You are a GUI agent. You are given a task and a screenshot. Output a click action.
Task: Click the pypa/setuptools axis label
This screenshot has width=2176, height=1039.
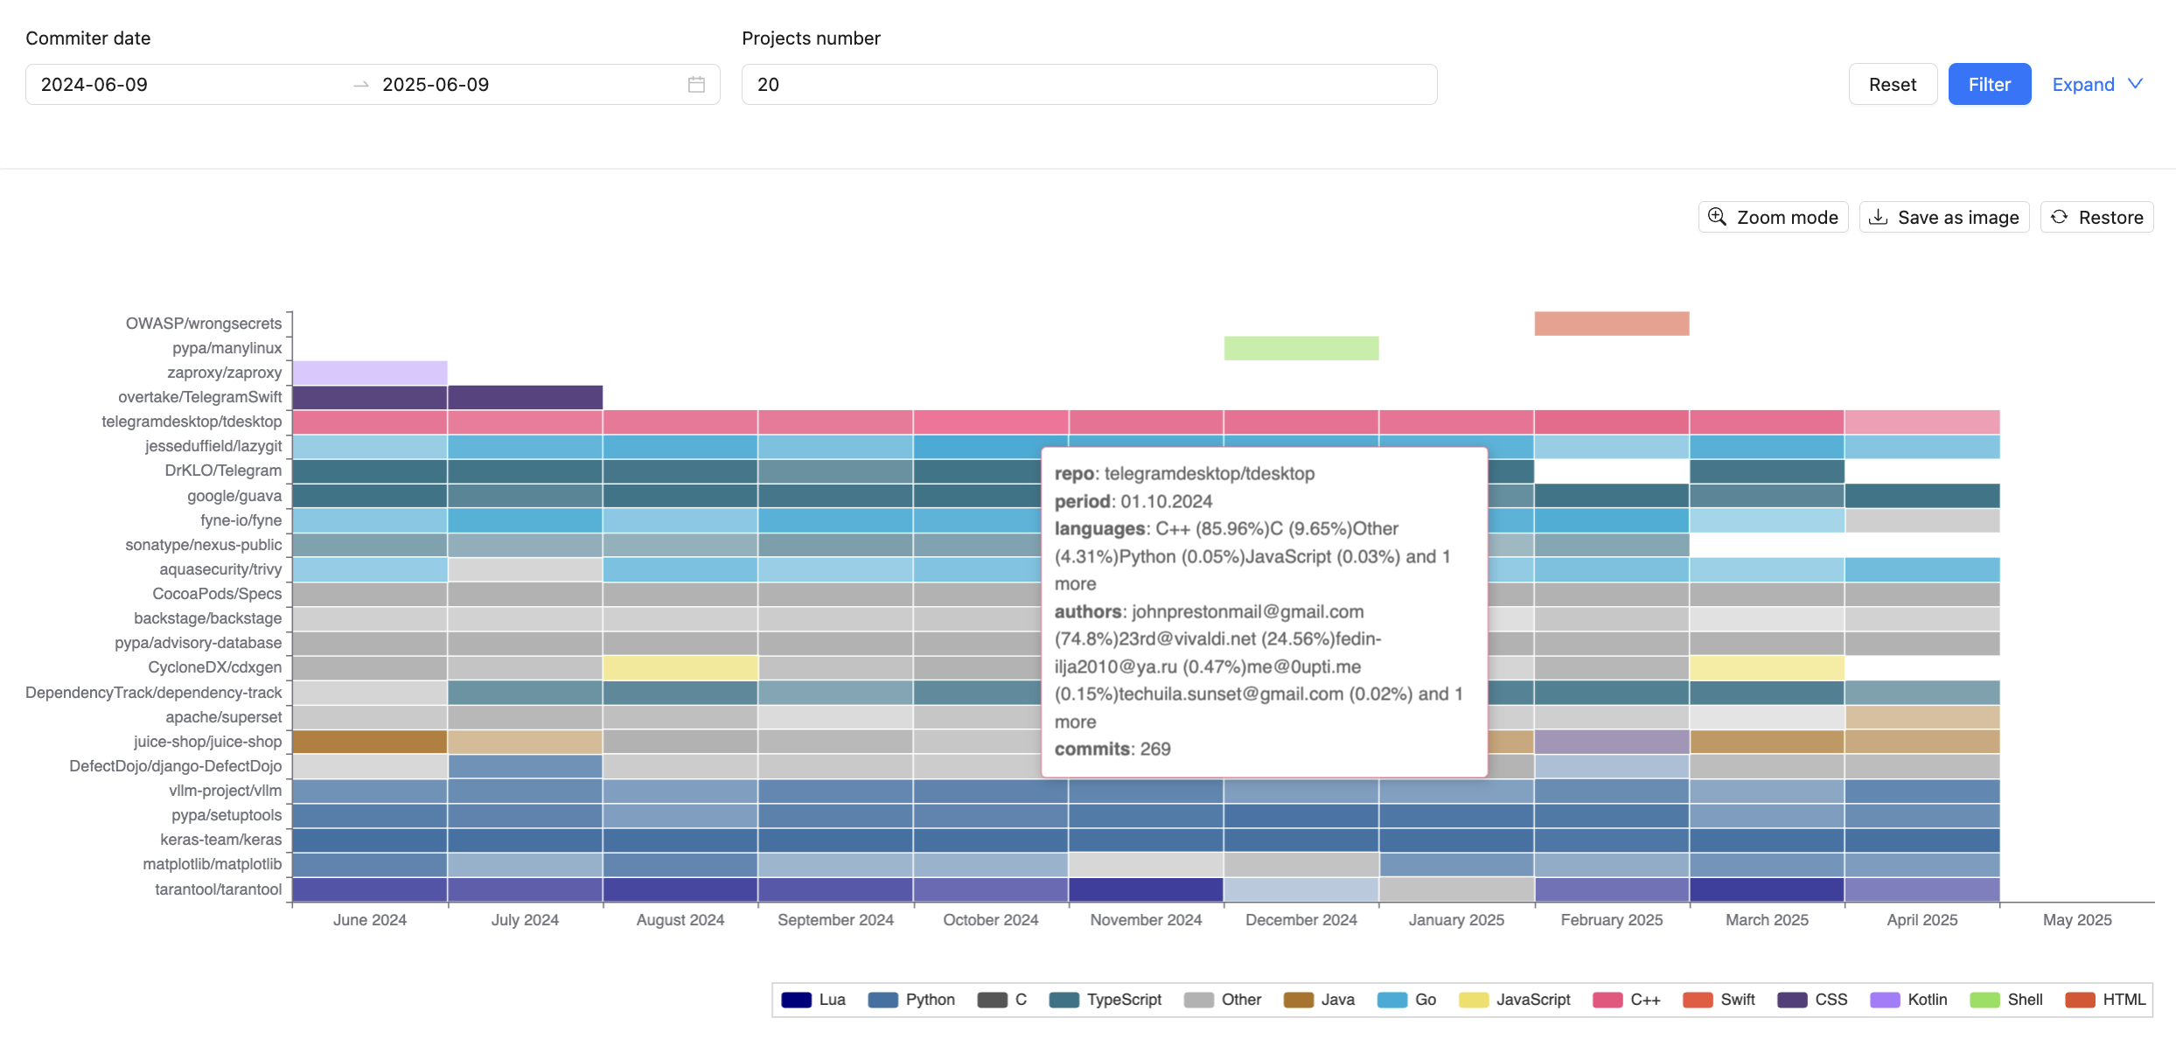227,815
